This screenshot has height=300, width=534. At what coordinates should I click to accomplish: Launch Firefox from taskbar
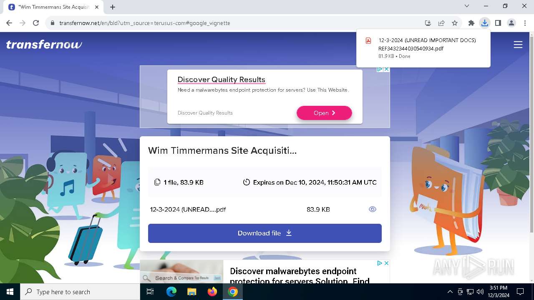[212, 292]
